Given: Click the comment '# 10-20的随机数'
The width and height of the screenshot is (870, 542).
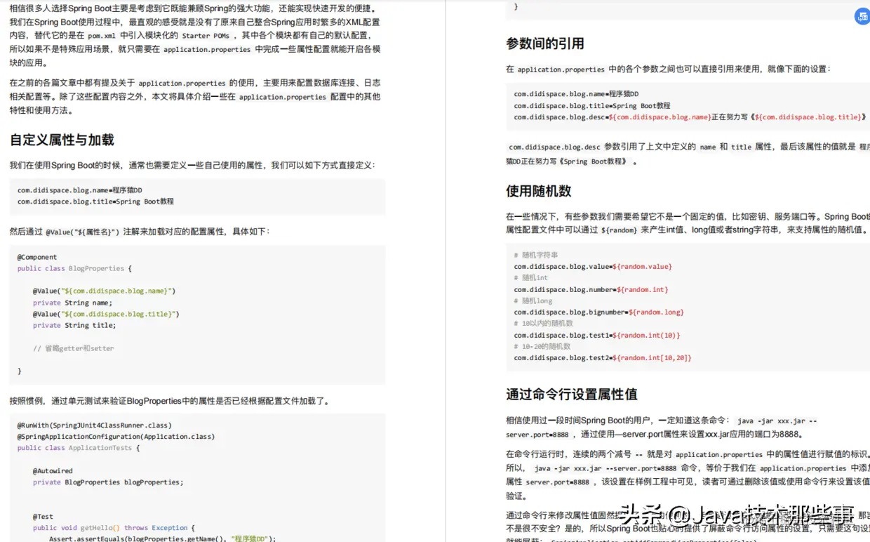Looking at the screenshot, I should coord(542,346).
